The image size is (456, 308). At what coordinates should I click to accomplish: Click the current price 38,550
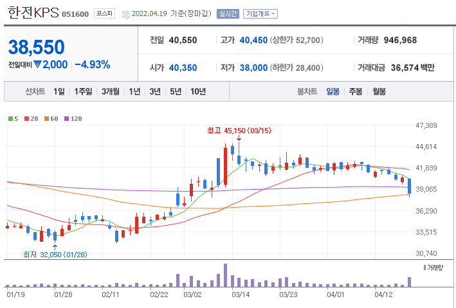[x=37, y=47]
